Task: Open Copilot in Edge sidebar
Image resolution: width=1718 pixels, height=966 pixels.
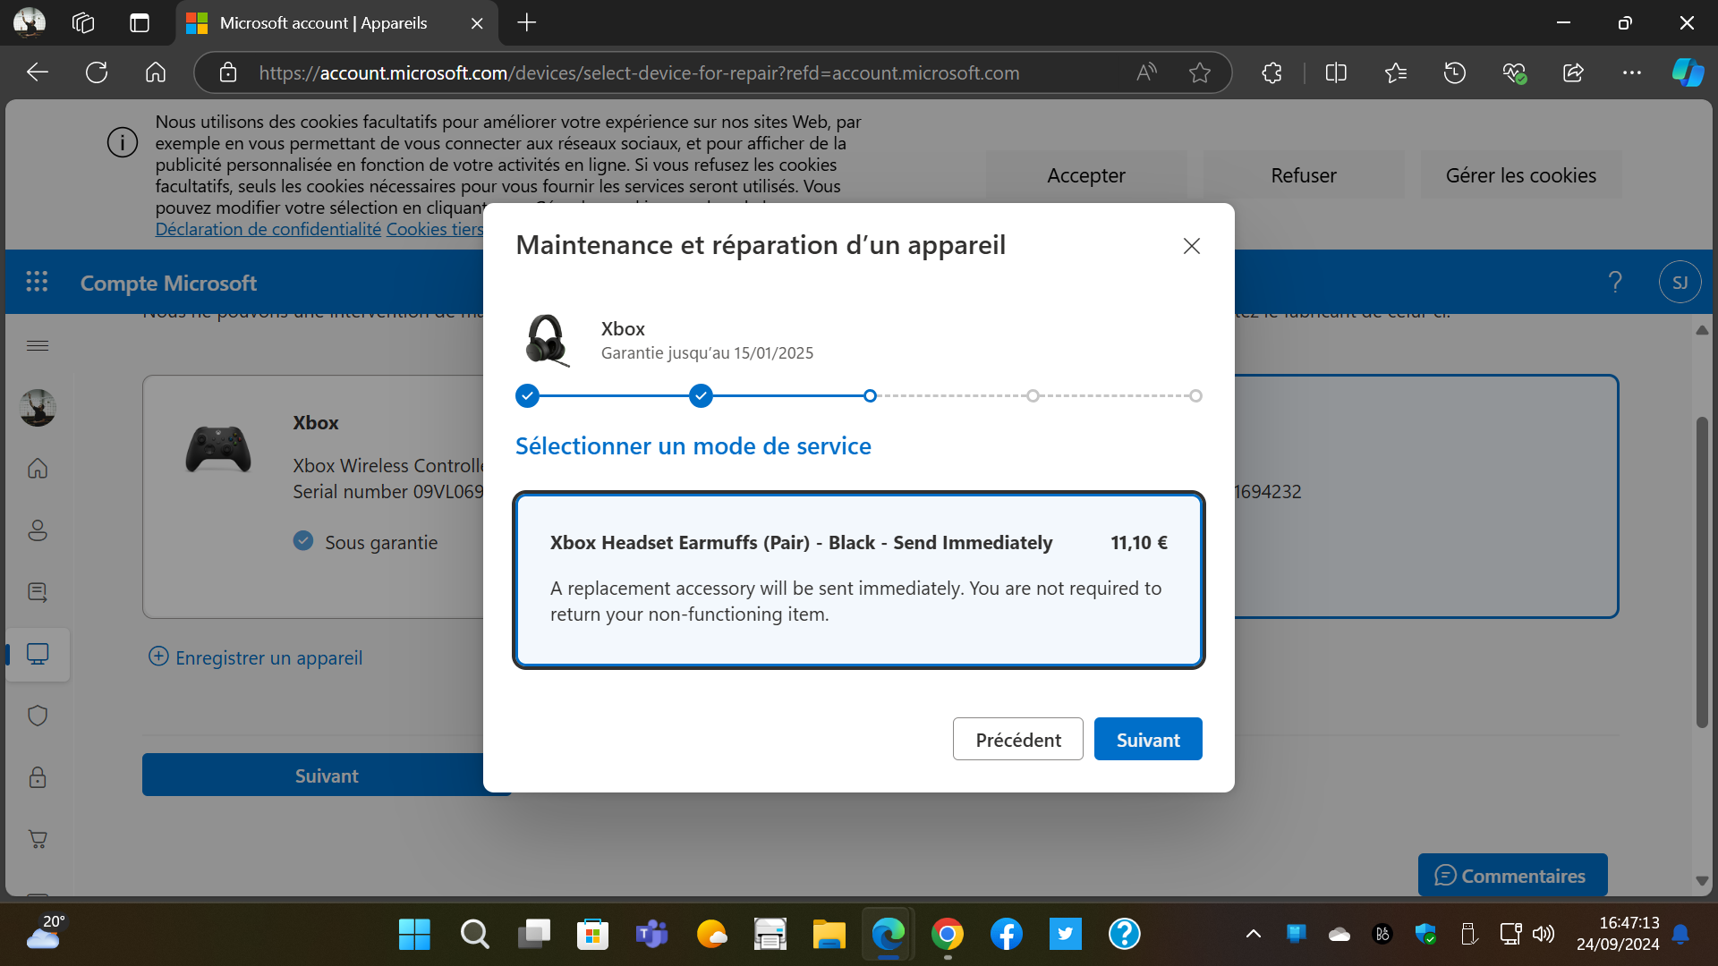Action: [1688, 72]
